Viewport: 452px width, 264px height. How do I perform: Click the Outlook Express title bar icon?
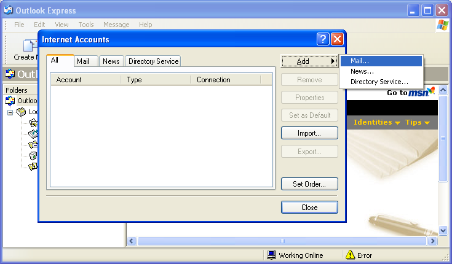click(9, 10)
